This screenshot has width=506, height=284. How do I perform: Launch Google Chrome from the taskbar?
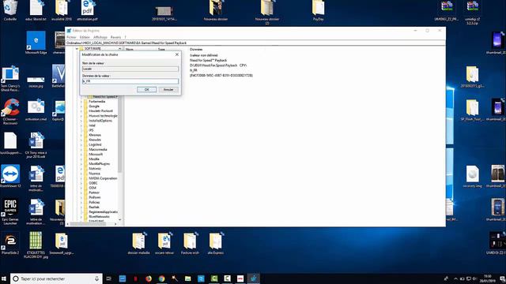pyautogui.click(x=161, y=278)
